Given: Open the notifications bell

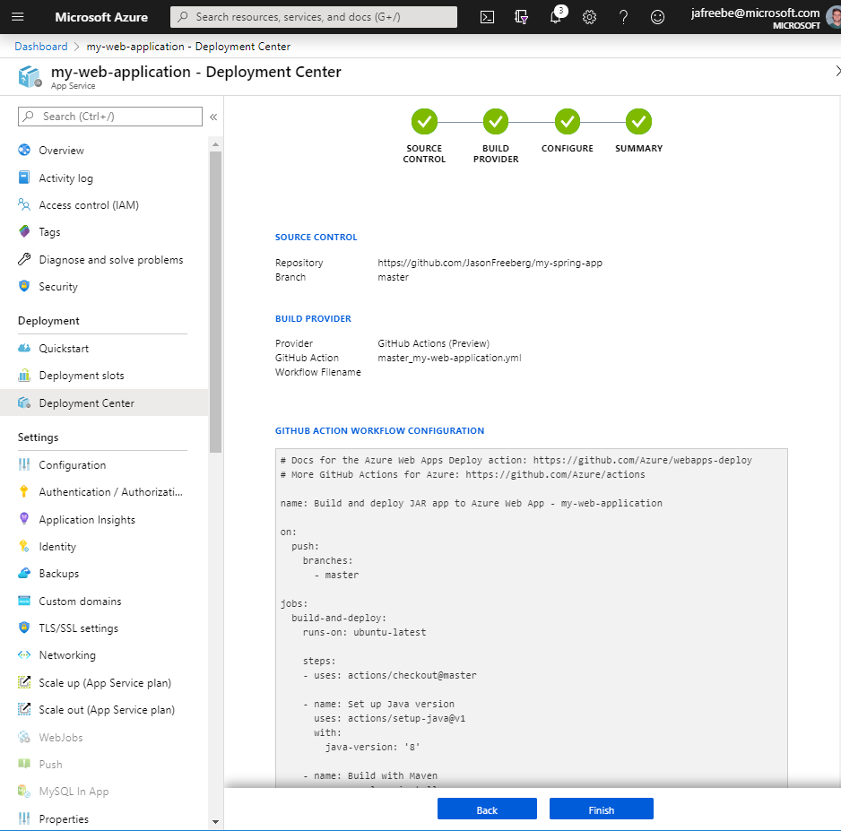Looking at the screenshot, I should [x=555, y=17].
